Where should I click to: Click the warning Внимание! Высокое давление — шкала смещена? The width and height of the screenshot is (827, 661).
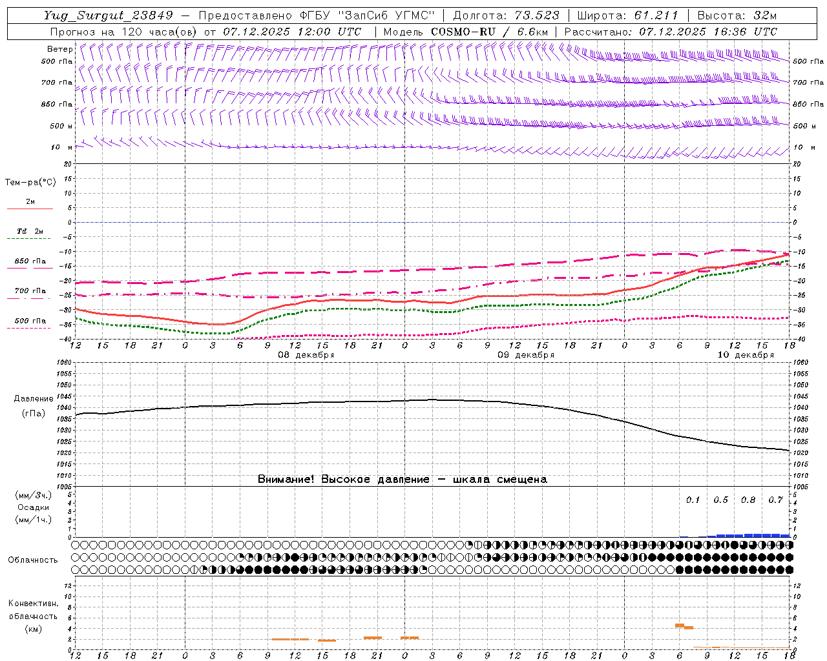coord(403,480)
